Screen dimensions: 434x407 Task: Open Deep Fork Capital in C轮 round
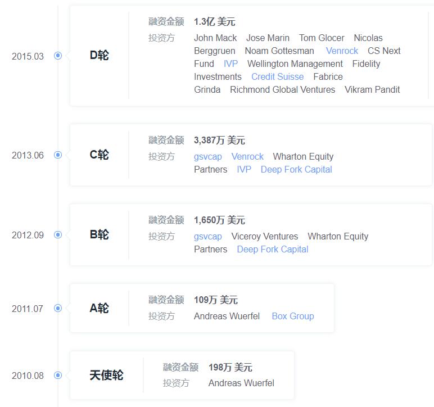pos(296,169)
